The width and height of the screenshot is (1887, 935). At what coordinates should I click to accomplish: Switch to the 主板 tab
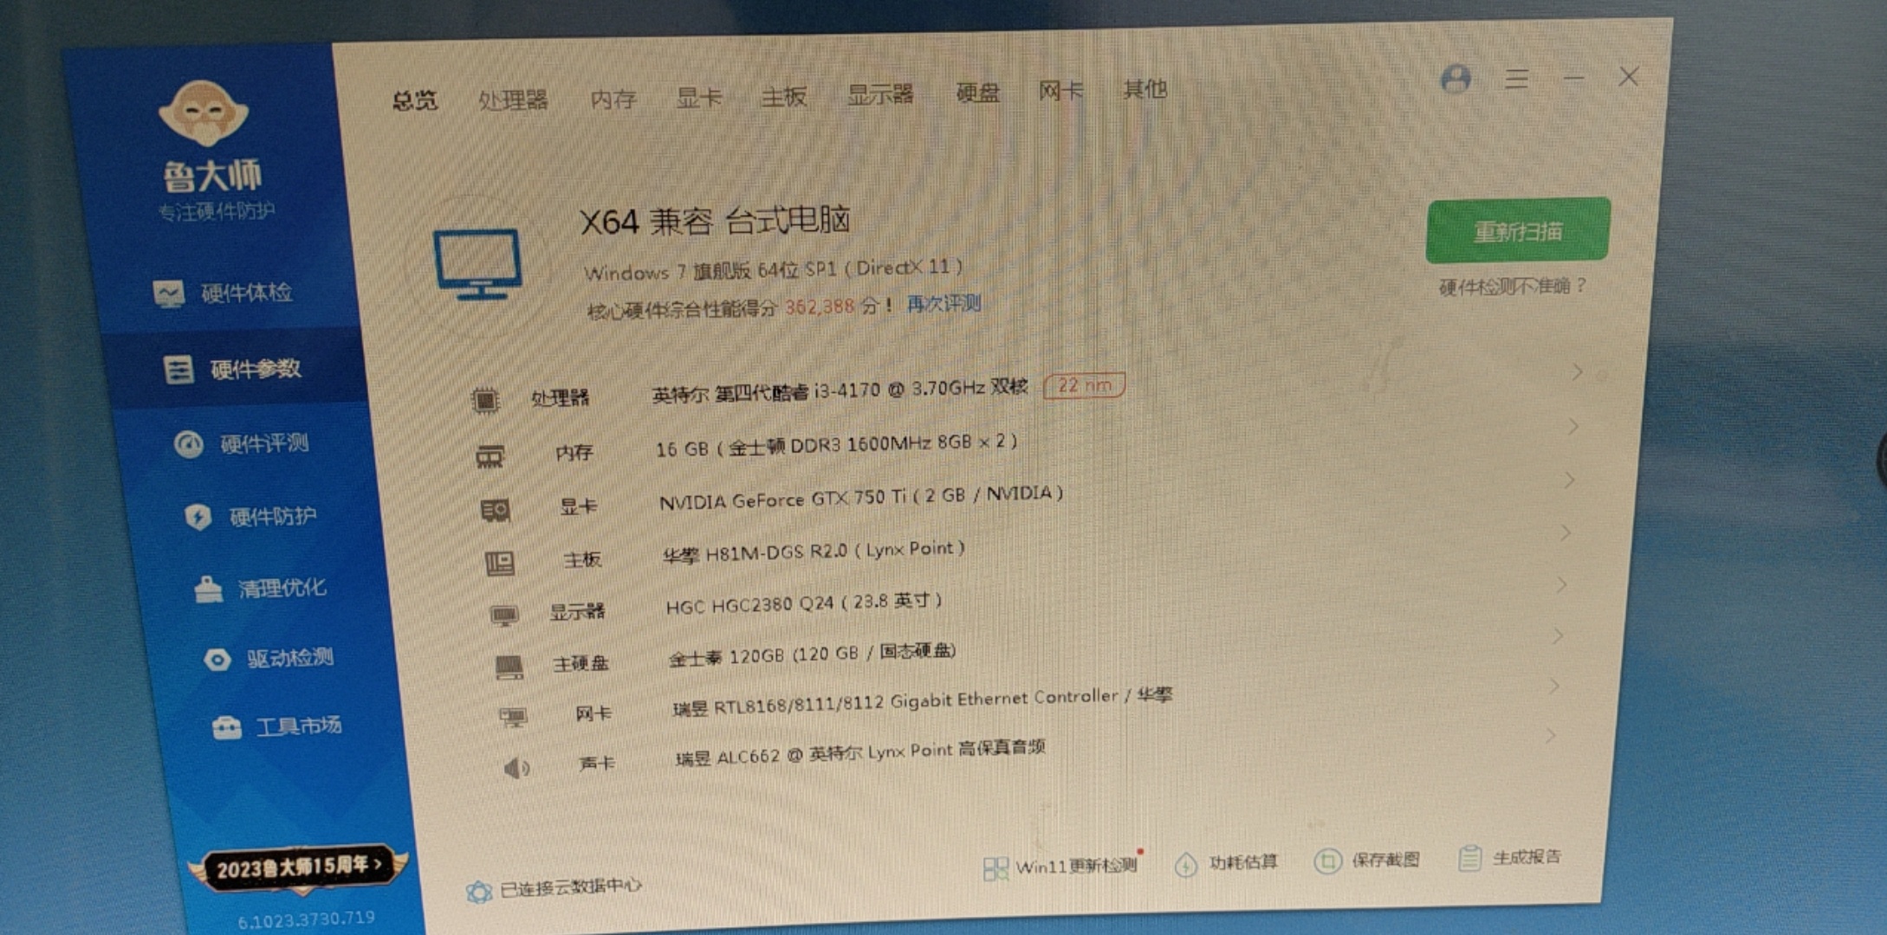783,96
